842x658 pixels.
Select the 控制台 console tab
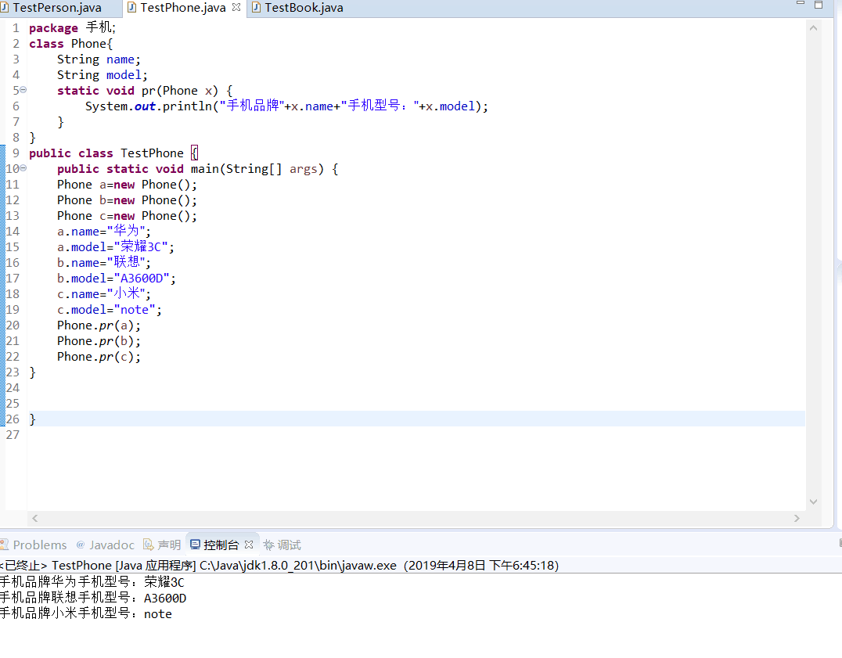point(221,545)
